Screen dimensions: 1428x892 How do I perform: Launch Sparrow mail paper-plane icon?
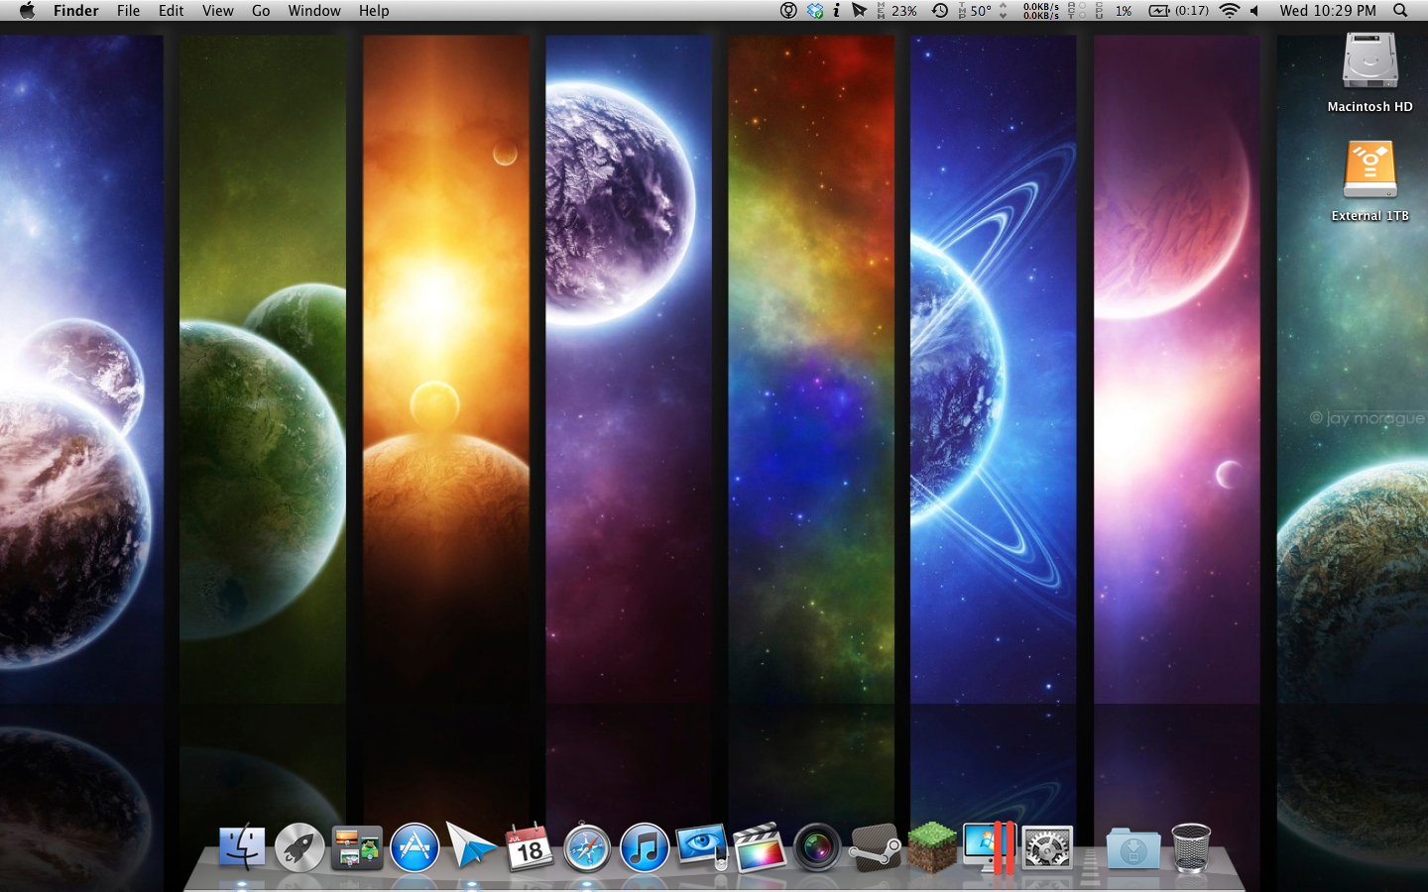coord(472,848)
